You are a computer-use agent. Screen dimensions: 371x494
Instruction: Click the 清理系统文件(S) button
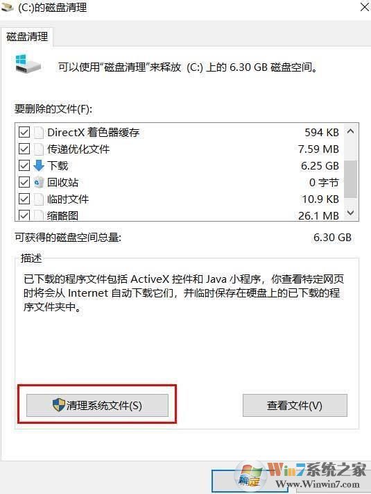tap(97, 405)
